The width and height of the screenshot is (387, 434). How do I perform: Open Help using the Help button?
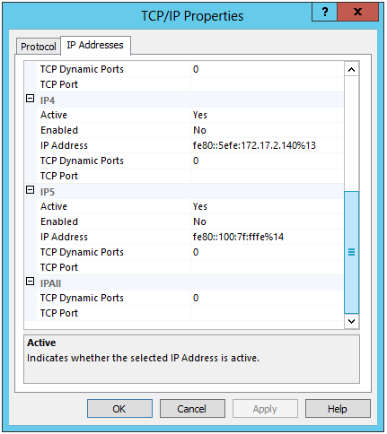pos(338,409)
